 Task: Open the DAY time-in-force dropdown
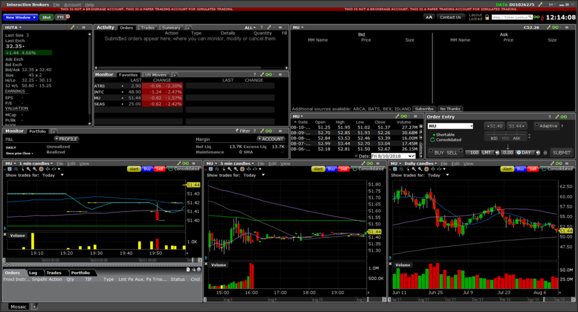pos(538,153)
